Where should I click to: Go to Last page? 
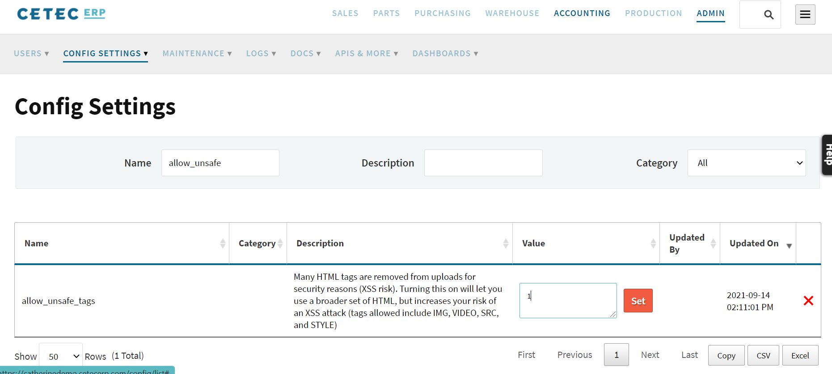point(689,355)
